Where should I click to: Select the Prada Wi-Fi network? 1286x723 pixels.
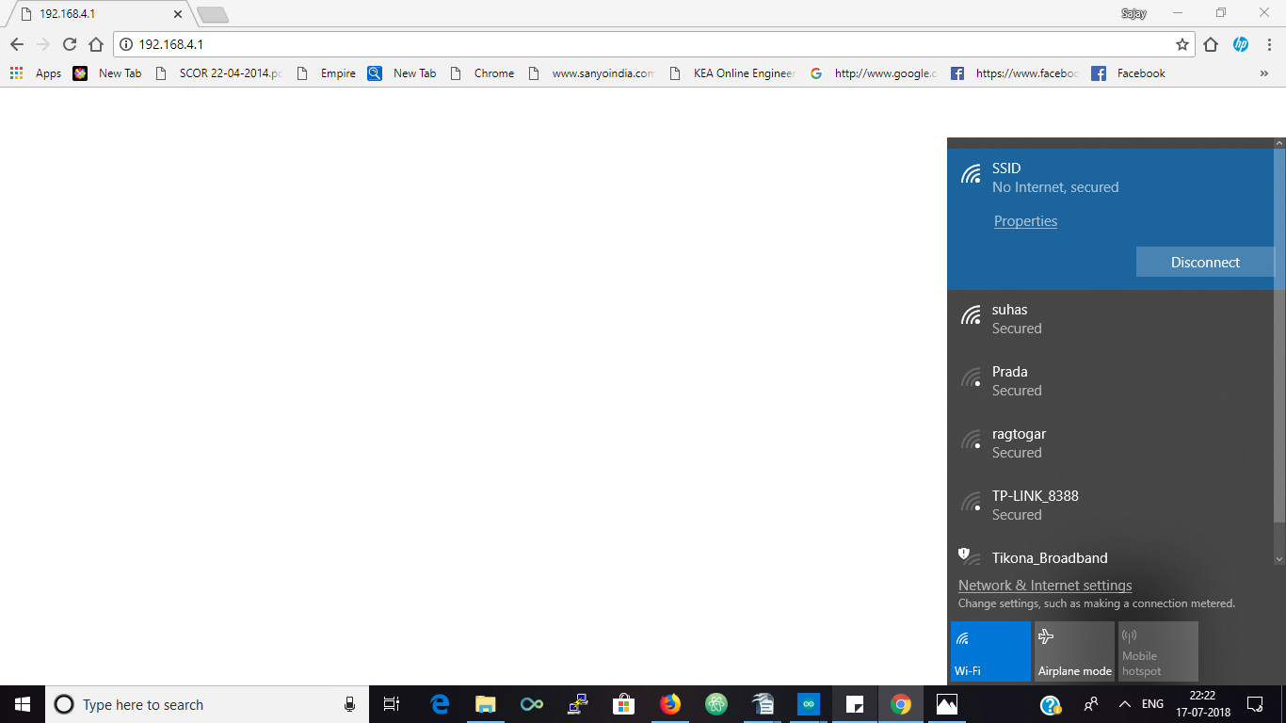click(x=1111, y=381)
